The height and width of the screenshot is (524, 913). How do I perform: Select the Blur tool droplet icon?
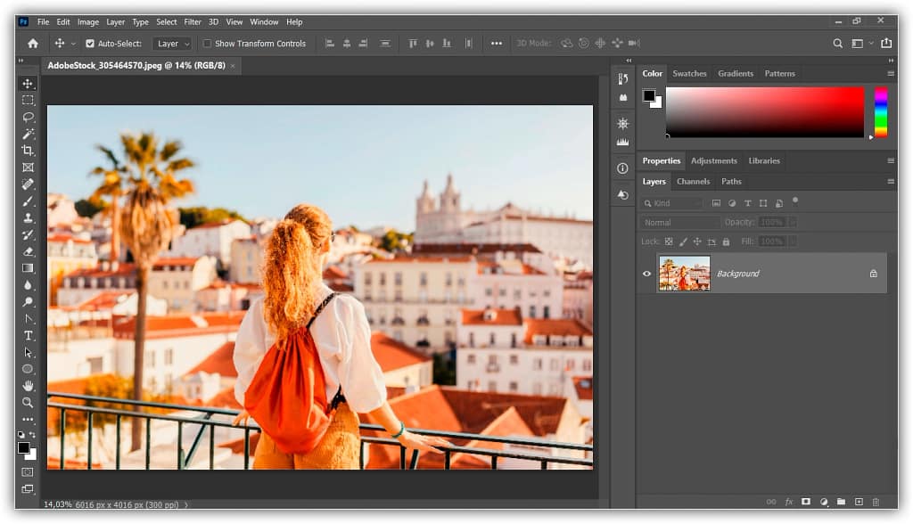click(x=28, y=285)
